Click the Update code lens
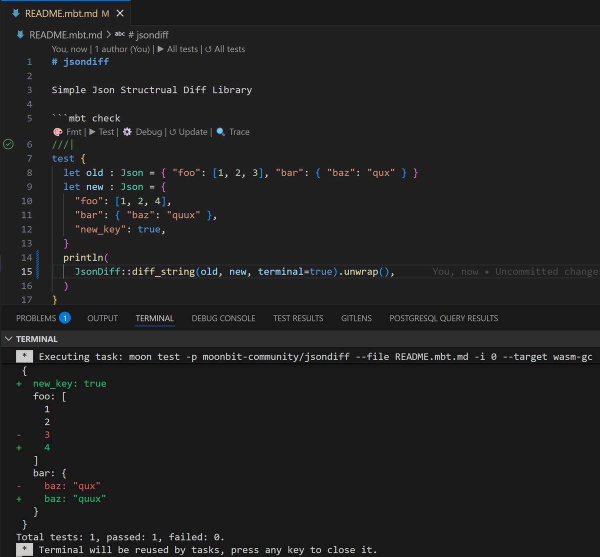Screen dimensions: 600x557 click(188, 132)
